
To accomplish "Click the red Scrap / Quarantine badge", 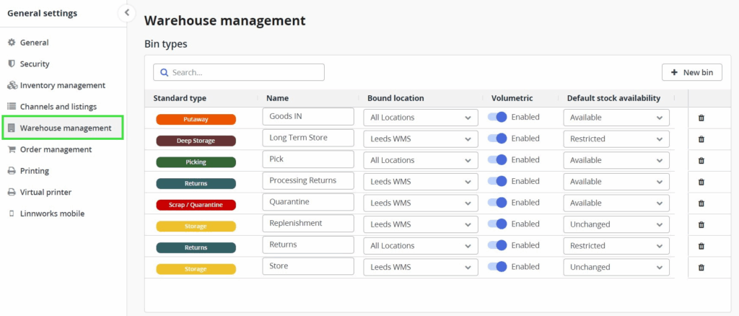I will point(196,205).
